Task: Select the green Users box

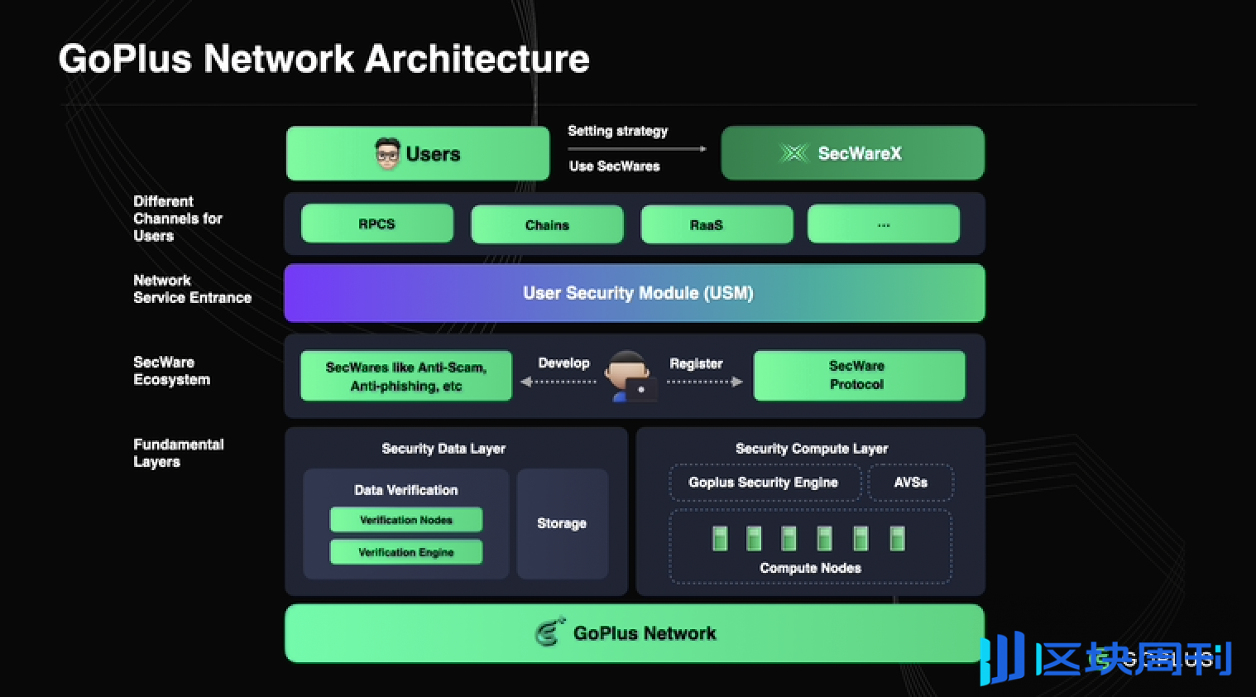Action: point(418,153)
